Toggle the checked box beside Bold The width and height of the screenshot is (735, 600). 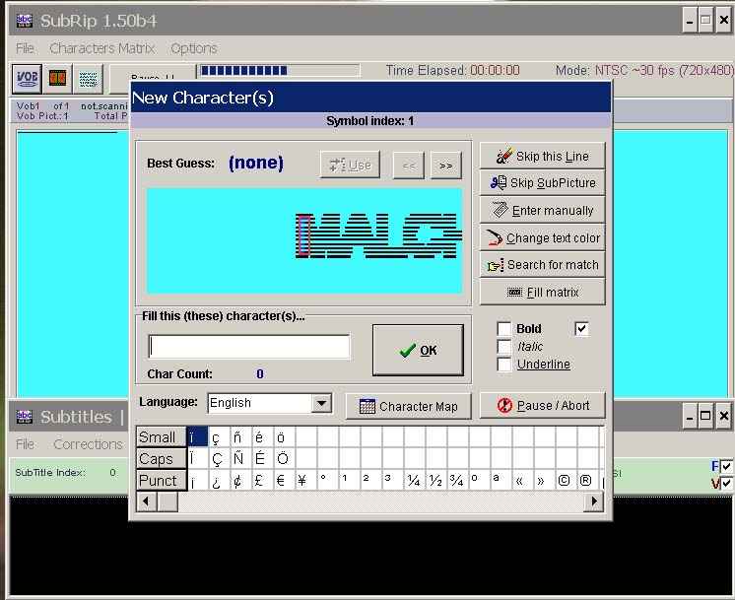point(581,329)
